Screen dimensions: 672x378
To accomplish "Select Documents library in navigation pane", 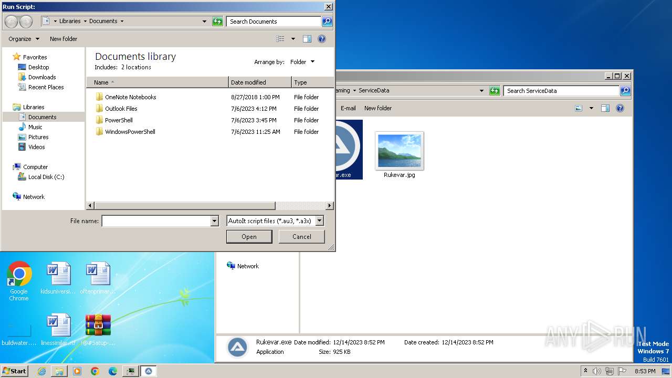I will [x=42, y=117].
